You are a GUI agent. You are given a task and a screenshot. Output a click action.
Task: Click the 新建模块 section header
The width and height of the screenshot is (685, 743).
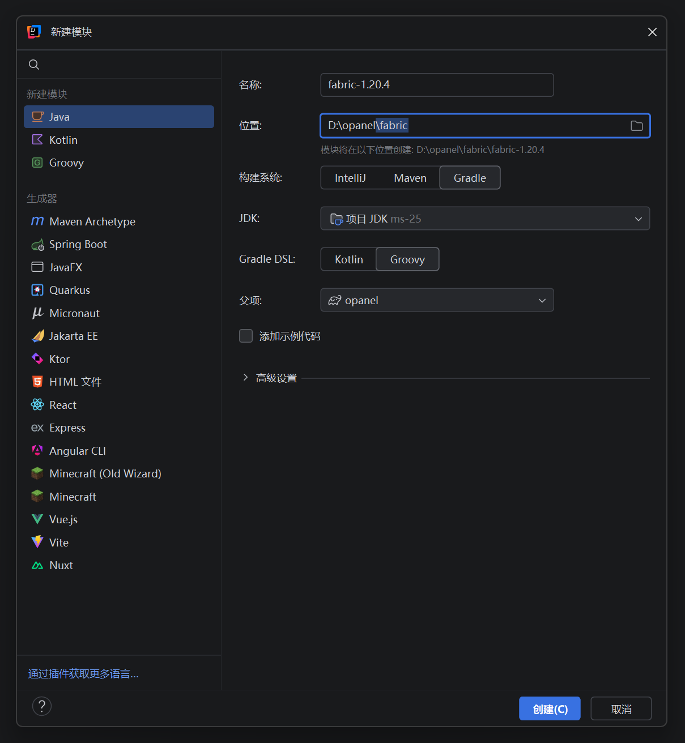click(47, 94)
